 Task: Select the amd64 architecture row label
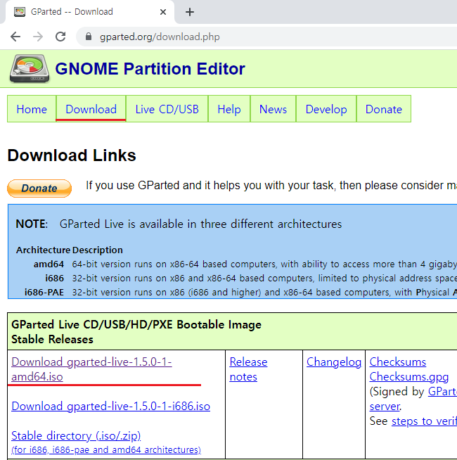click(49, 264)
